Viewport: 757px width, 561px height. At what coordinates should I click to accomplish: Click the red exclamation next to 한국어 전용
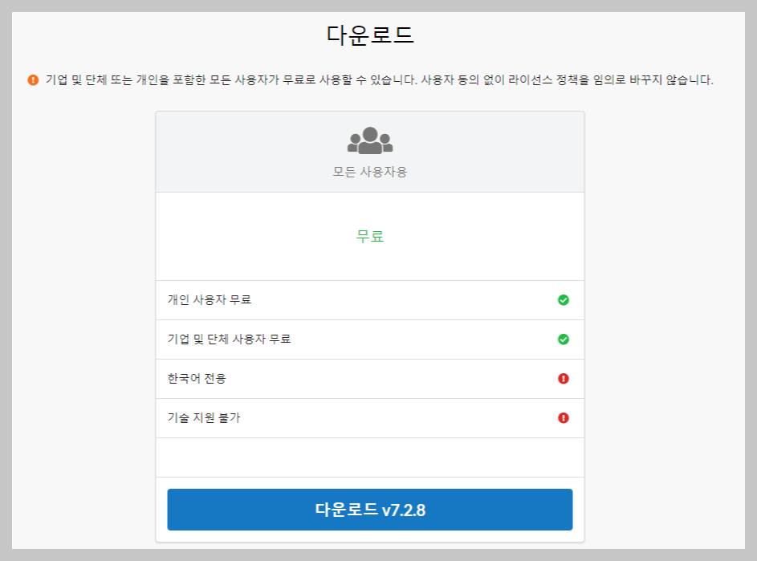(x=564, y=379)
